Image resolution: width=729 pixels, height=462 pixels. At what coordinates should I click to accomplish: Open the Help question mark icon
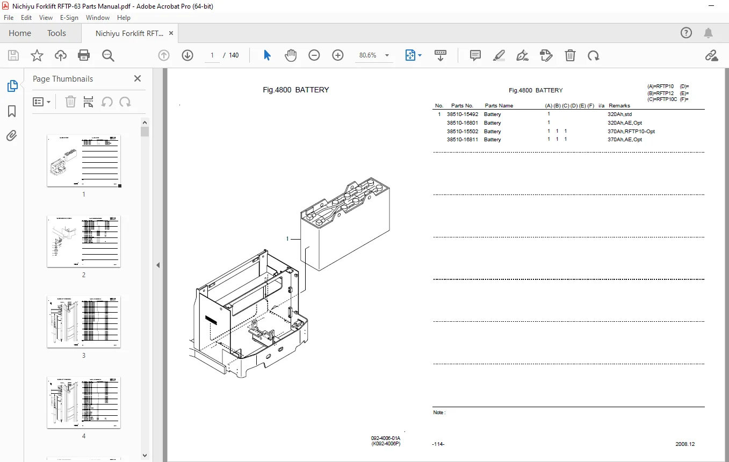coord(686,33)
